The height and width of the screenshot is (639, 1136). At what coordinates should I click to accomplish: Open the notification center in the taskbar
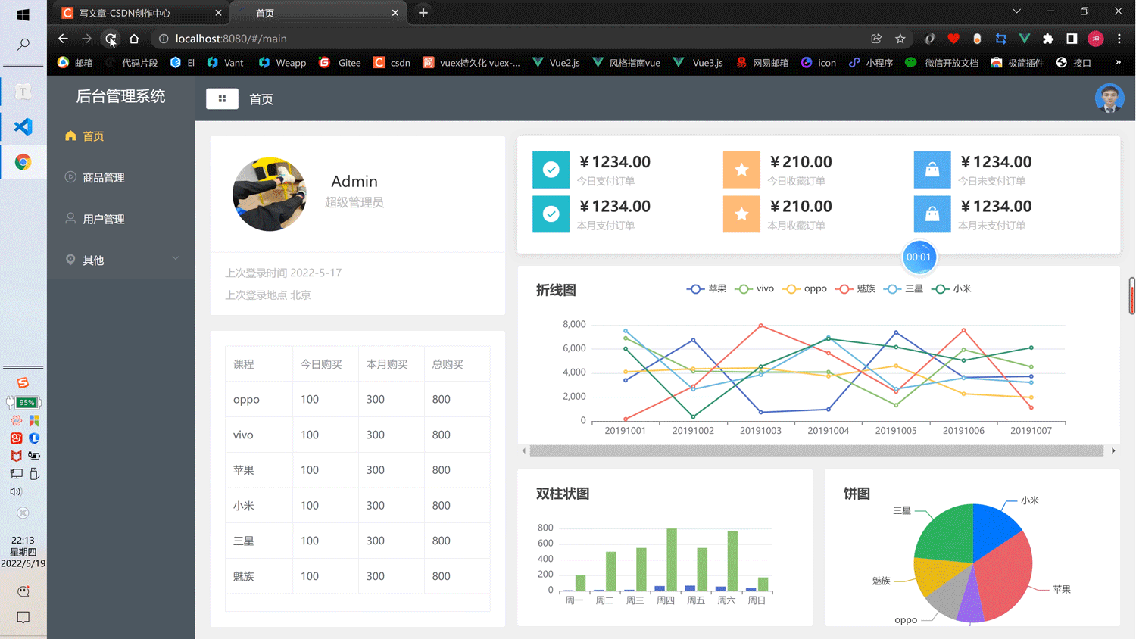pyautogui.click(x=23, y=618)
